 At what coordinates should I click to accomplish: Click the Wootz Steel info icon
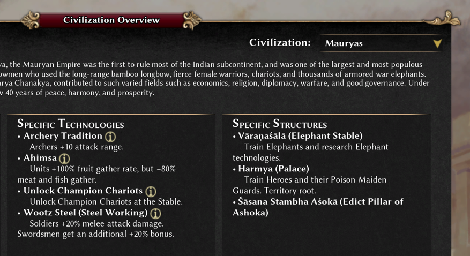pos(155,213)
